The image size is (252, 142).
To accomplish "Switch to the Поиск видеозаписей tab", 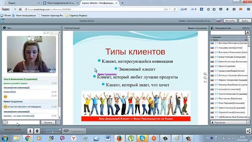I will click(61, 3).
